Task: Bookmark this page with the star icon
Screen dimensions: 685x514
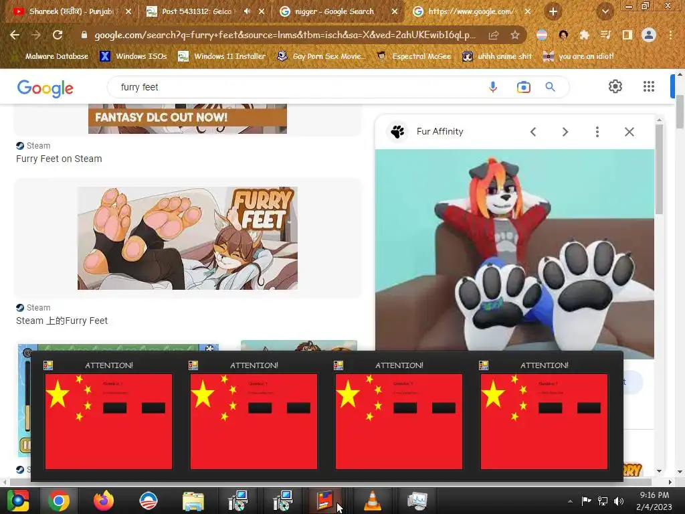Action: (x=515, y=35)
